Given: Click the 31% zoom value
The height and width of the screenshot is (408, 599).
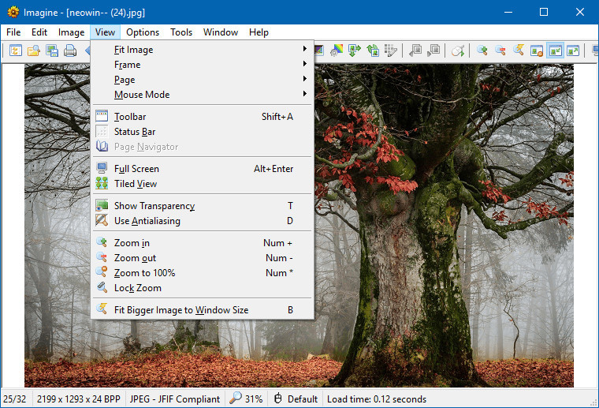Looking at the screenshot, I should [x=254, y=399].
